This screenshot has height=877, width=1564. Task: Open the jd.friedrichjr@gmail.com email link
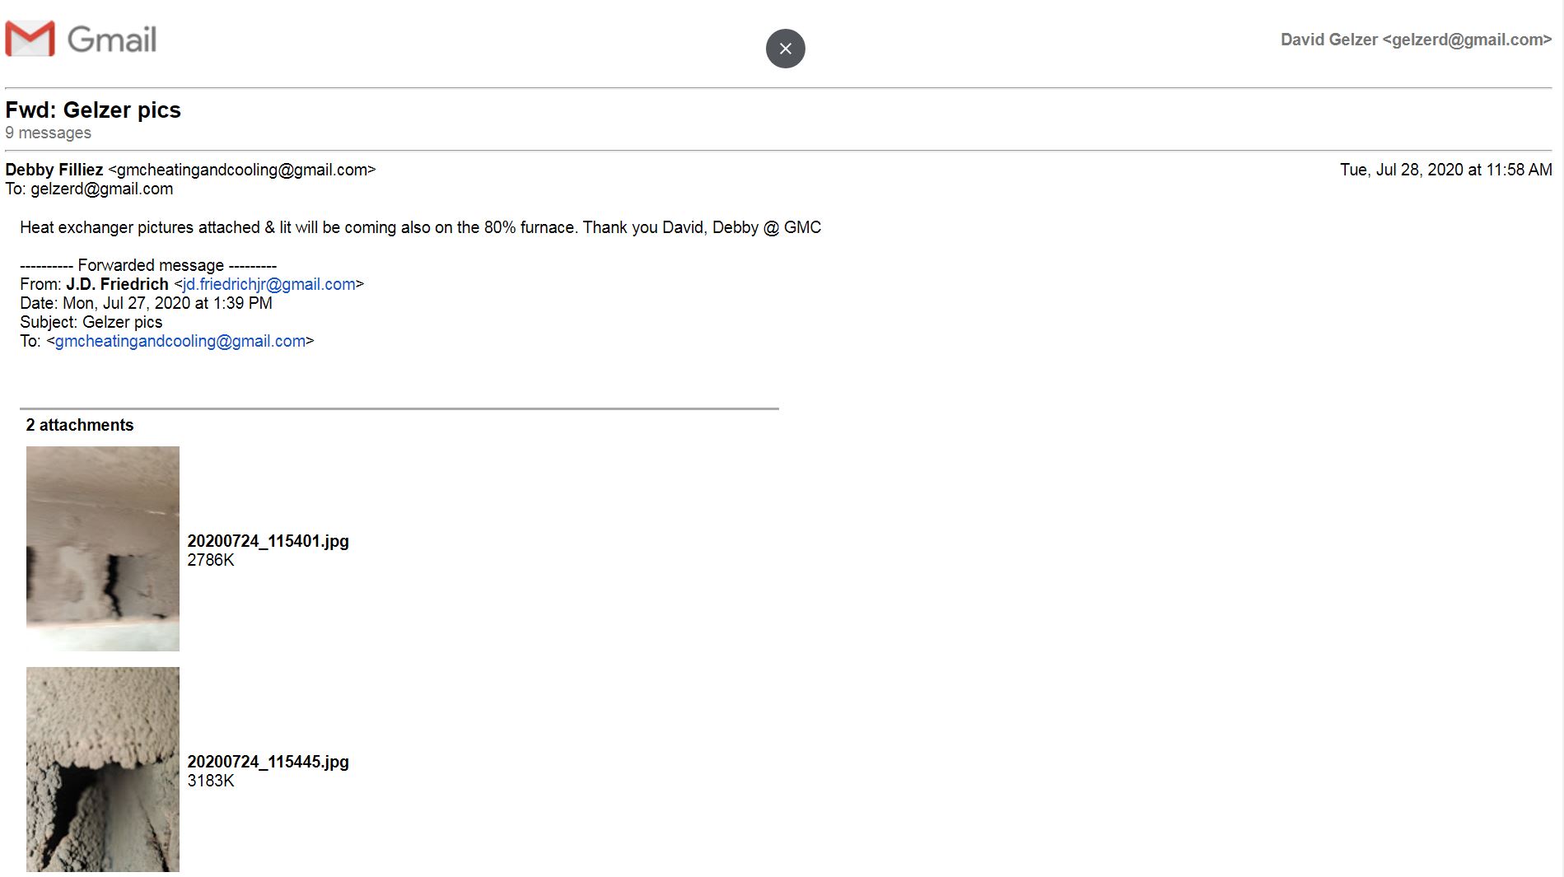(269, 284)
